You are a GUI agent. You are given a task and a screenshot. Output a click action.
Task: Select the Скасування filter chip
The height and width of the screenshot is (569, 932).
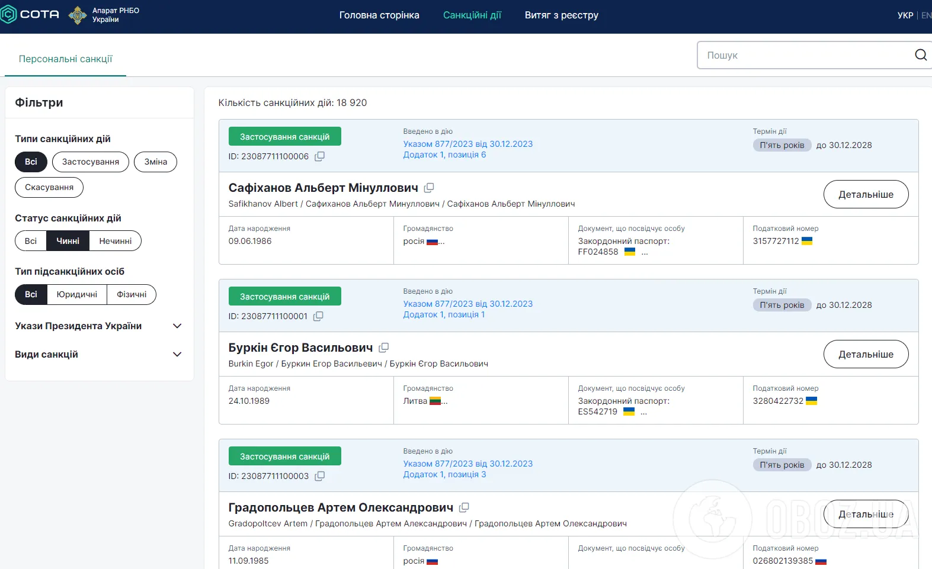point(49,187)
